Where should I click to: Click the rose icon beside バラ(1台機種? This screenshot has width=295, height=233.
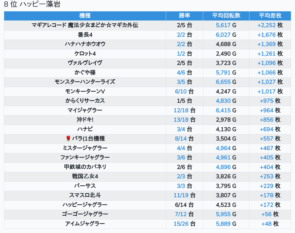pos(68,139)
